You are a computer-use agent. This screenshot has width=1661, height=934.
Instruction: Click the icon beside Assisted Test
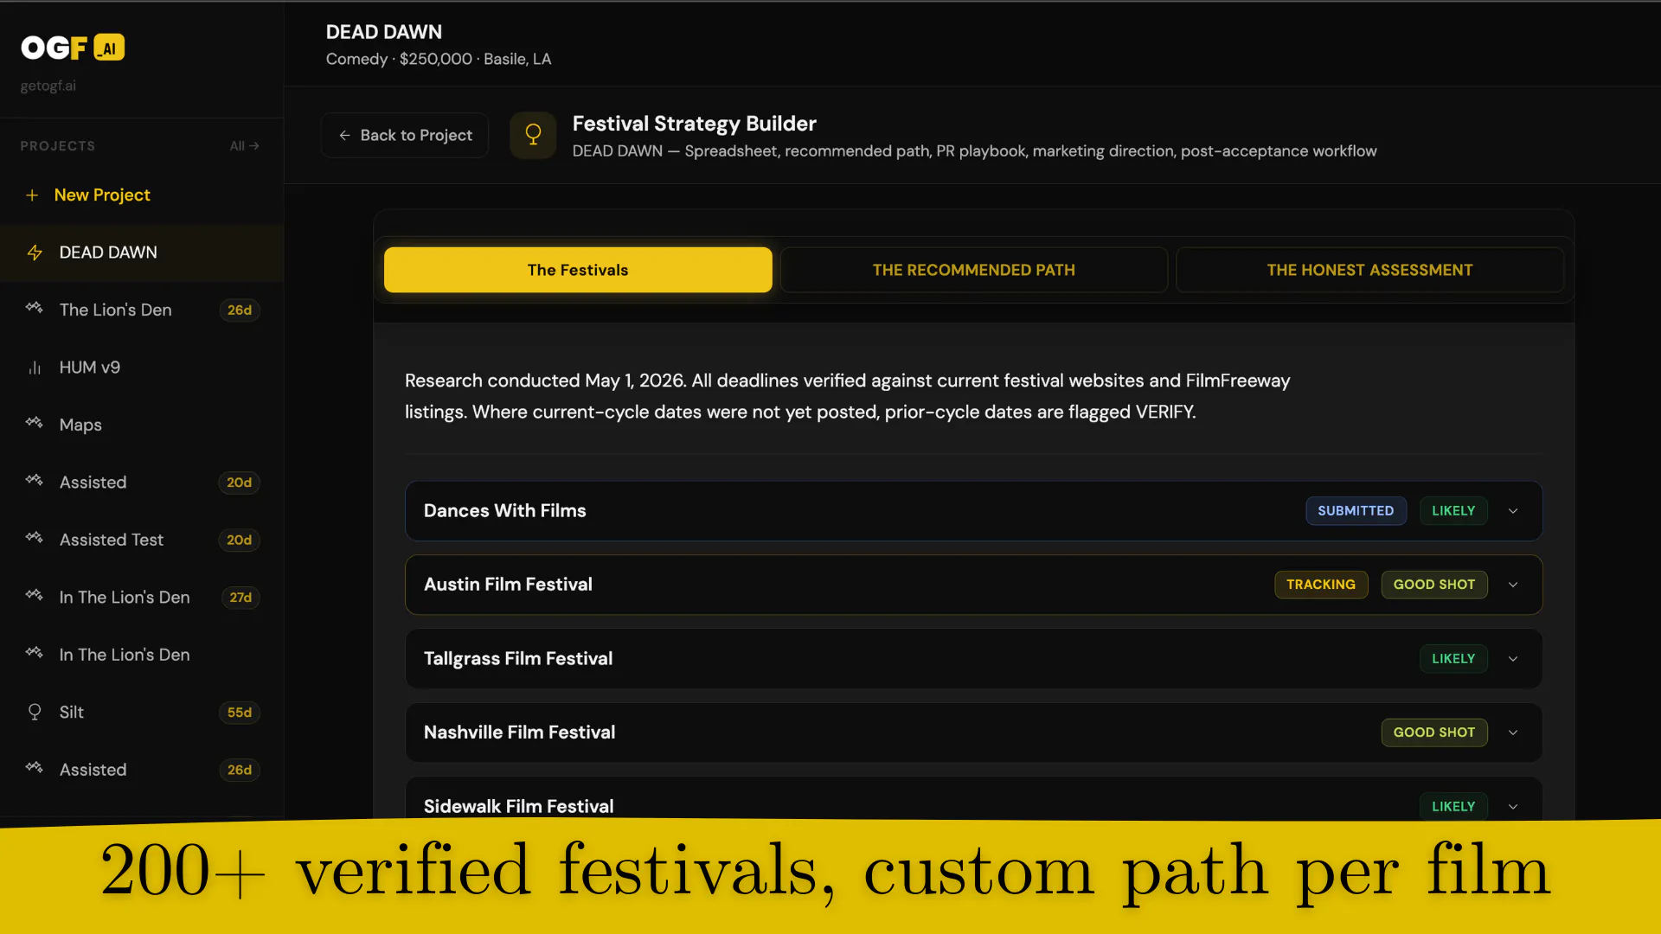coord(34,538)
